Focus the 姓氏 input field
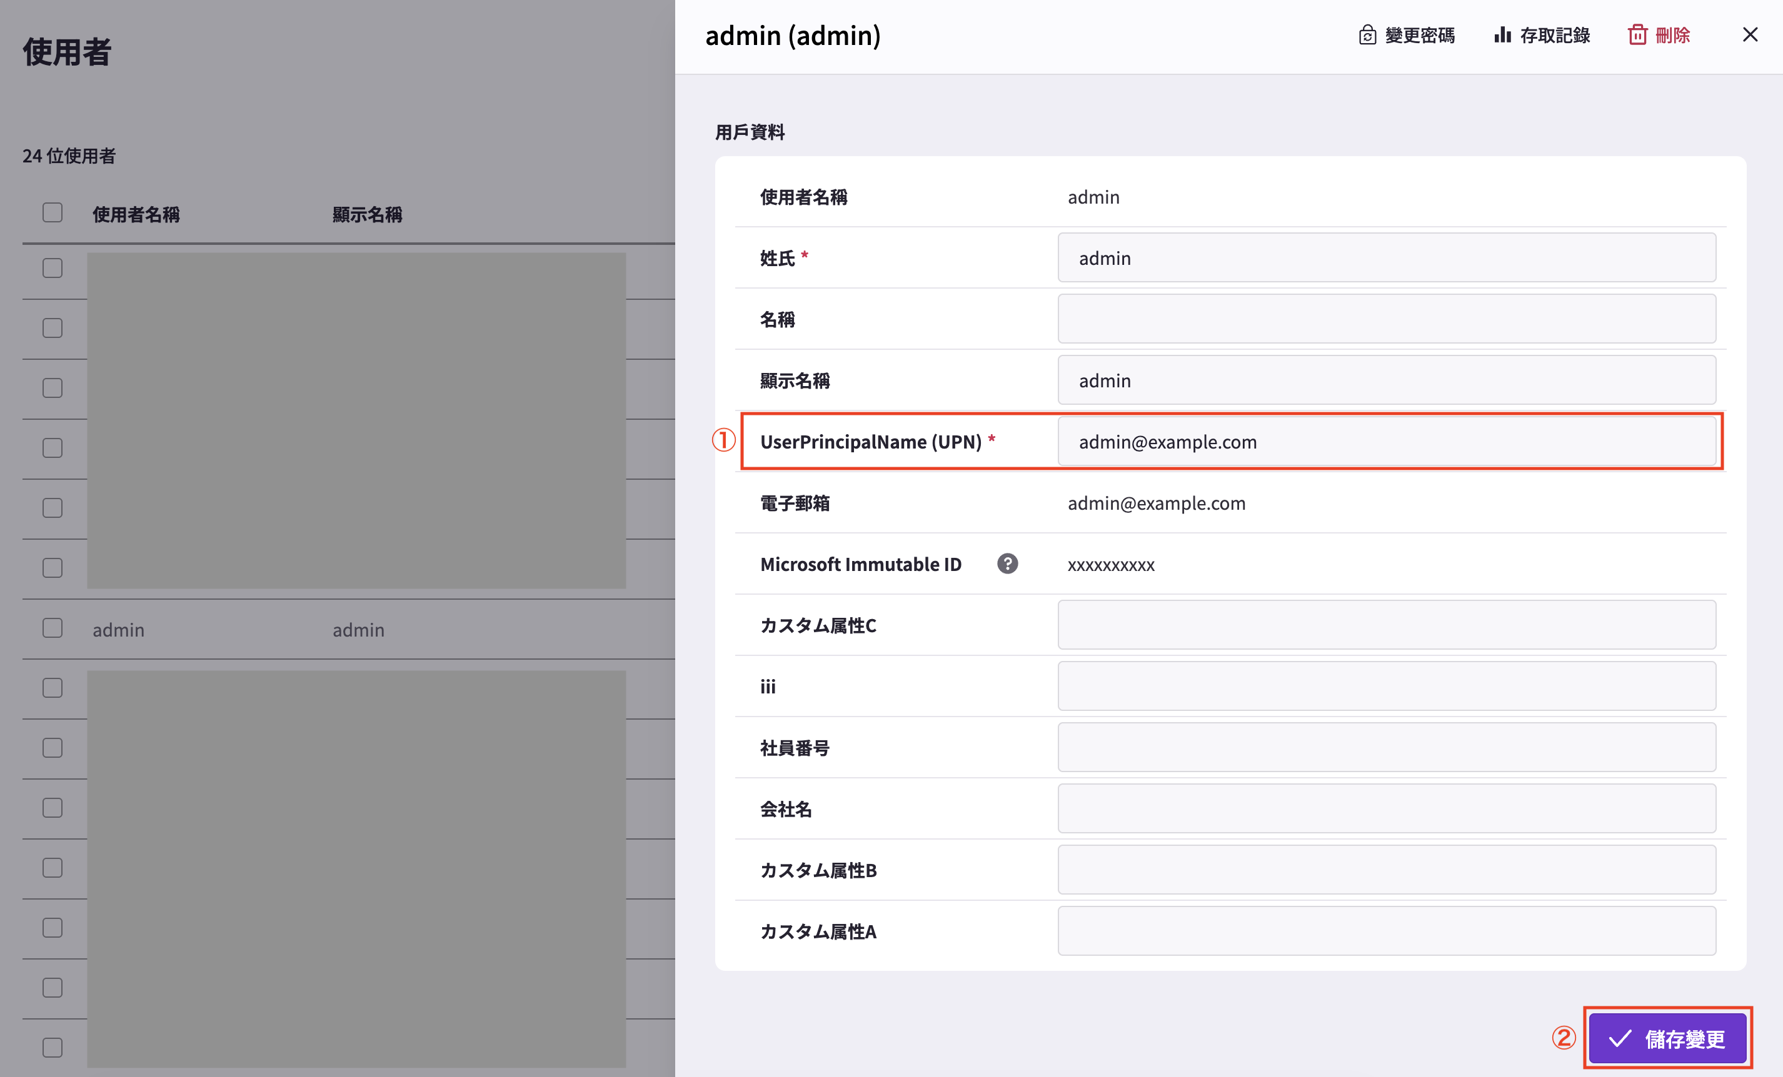The width and height of the screenshot is (1783, 1077). click(x=1387, y=257)
